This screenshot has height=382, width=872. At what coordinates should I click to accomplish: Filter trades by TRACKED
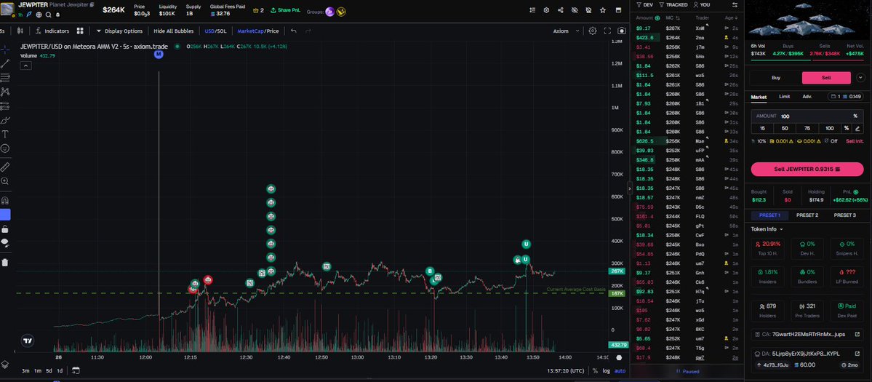(673, 4)
